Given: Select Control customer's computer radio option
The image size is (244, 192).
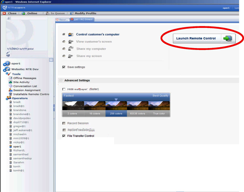Looking at the screenshot, I should (x=64, y=34).
